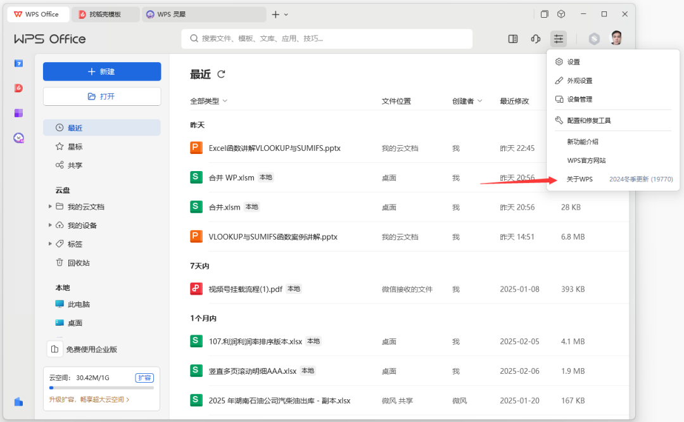Click the 扩容 cloud storage control
Image resolution: width=684 pixels, height=422 pixels.
click(144, 377)
